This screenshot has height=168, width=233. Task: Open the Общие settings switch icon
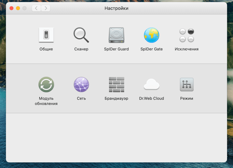pos(46,35)
